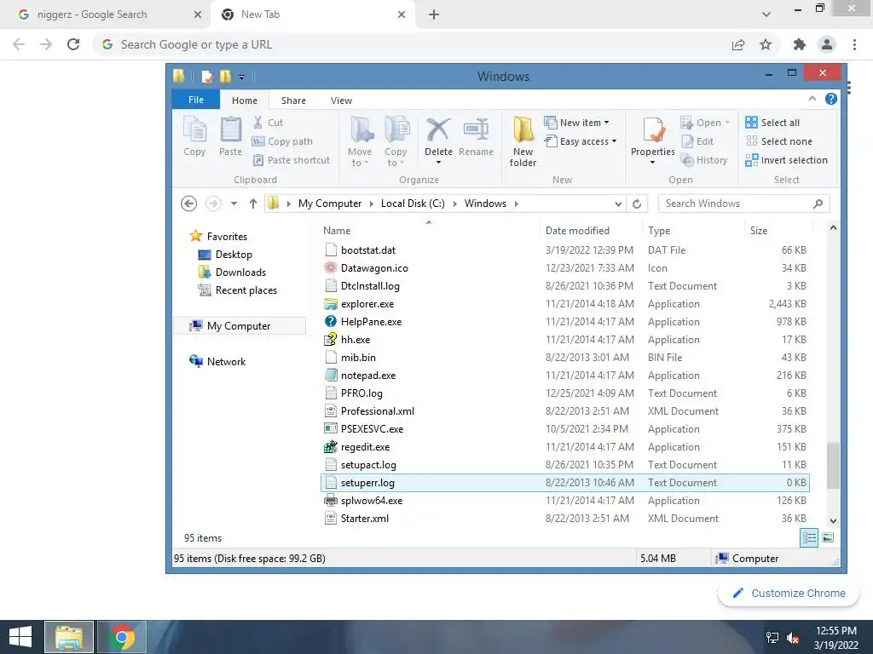Click Customize Chrome button
The height and width of the screenshot is (654, 873).
[789, 593]
